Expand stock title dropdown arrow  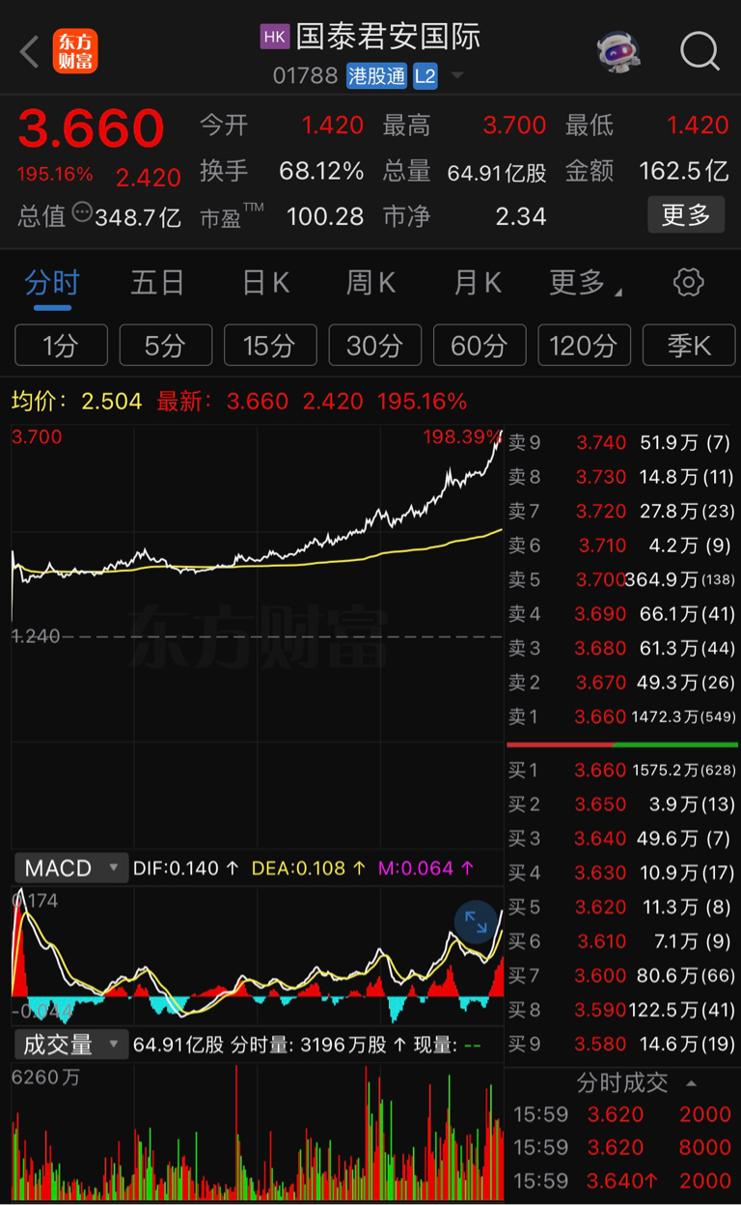tap(456, 76)
